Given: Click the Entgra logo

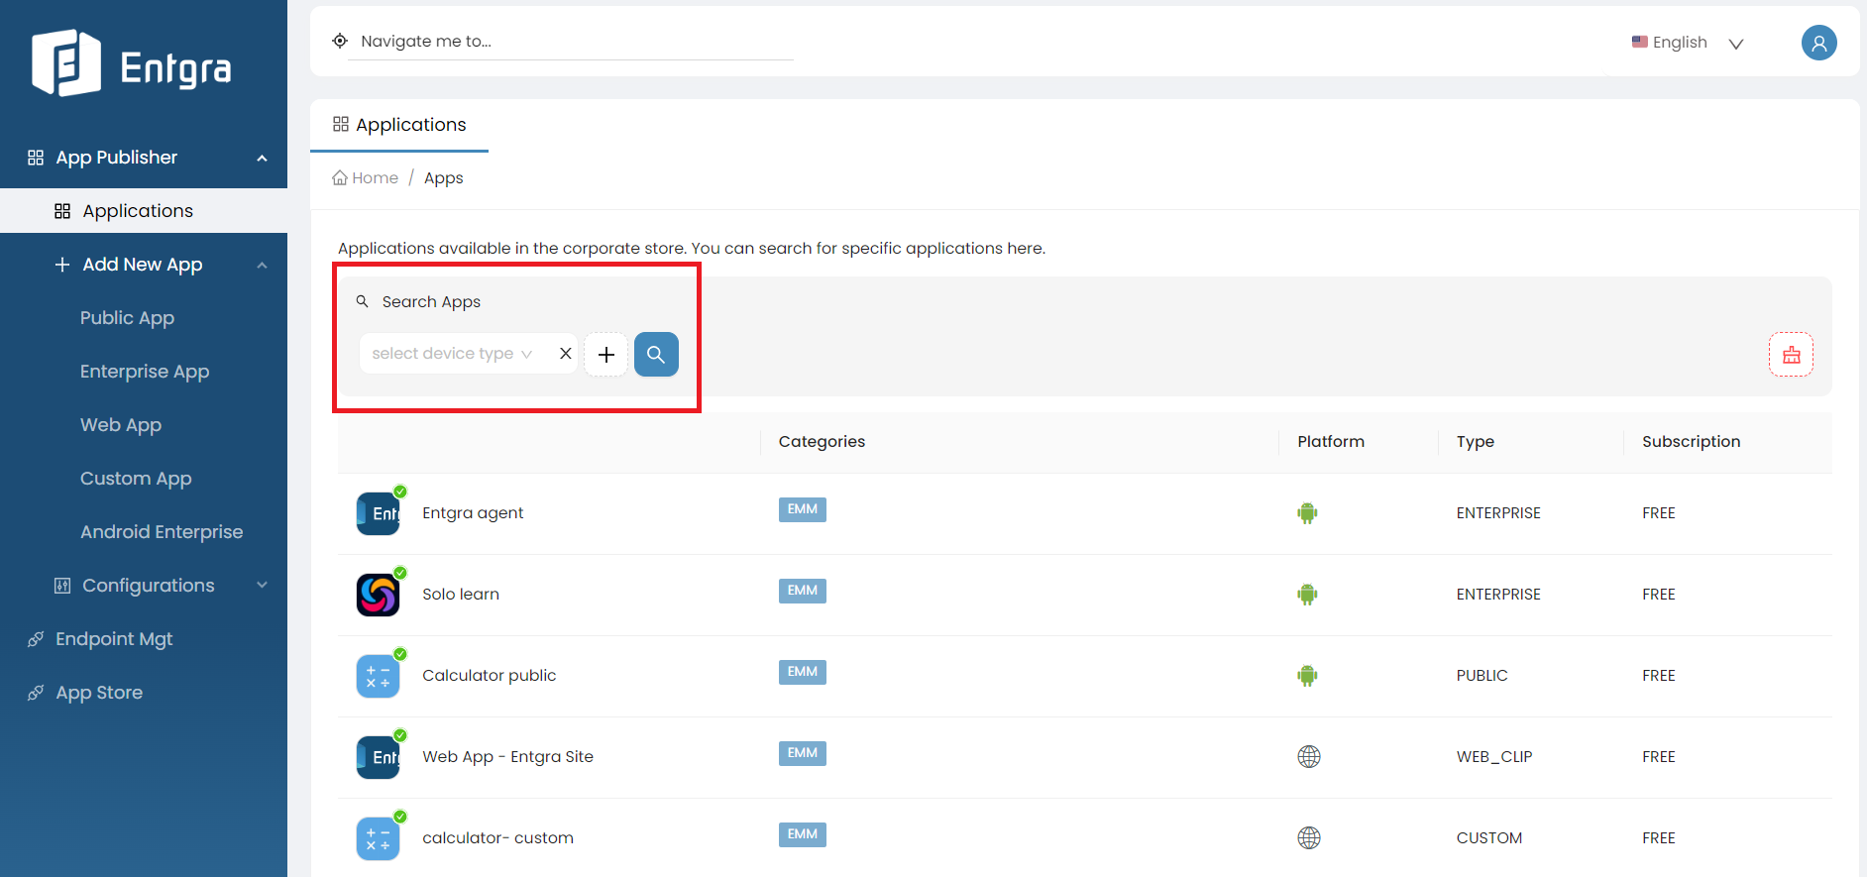Looking at the screenshot, I should (x=132, y=63).
